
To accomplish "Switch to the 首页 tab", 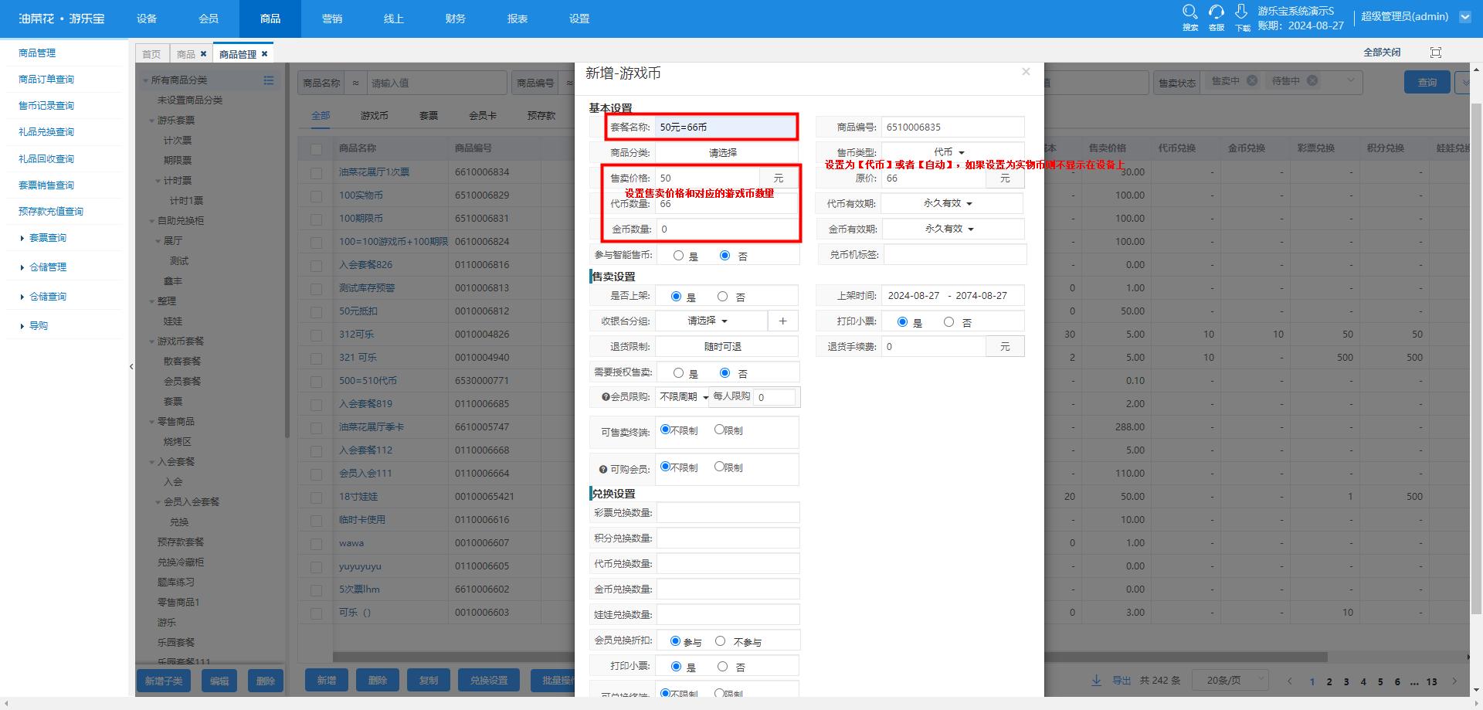I will pyautogui.click(x=151, y=54).
